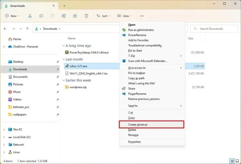Click Delete in the context menu

[x=152, y=130]
